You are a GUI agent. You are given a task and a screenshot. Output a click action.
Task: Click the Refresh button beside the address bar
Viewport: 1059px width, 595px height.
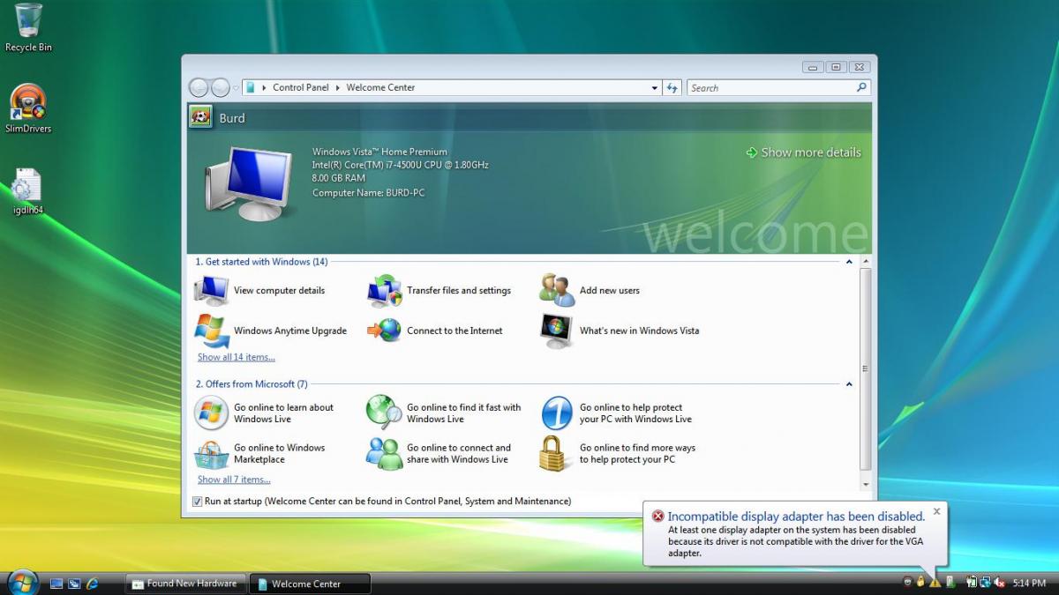[x=672, y=87]
